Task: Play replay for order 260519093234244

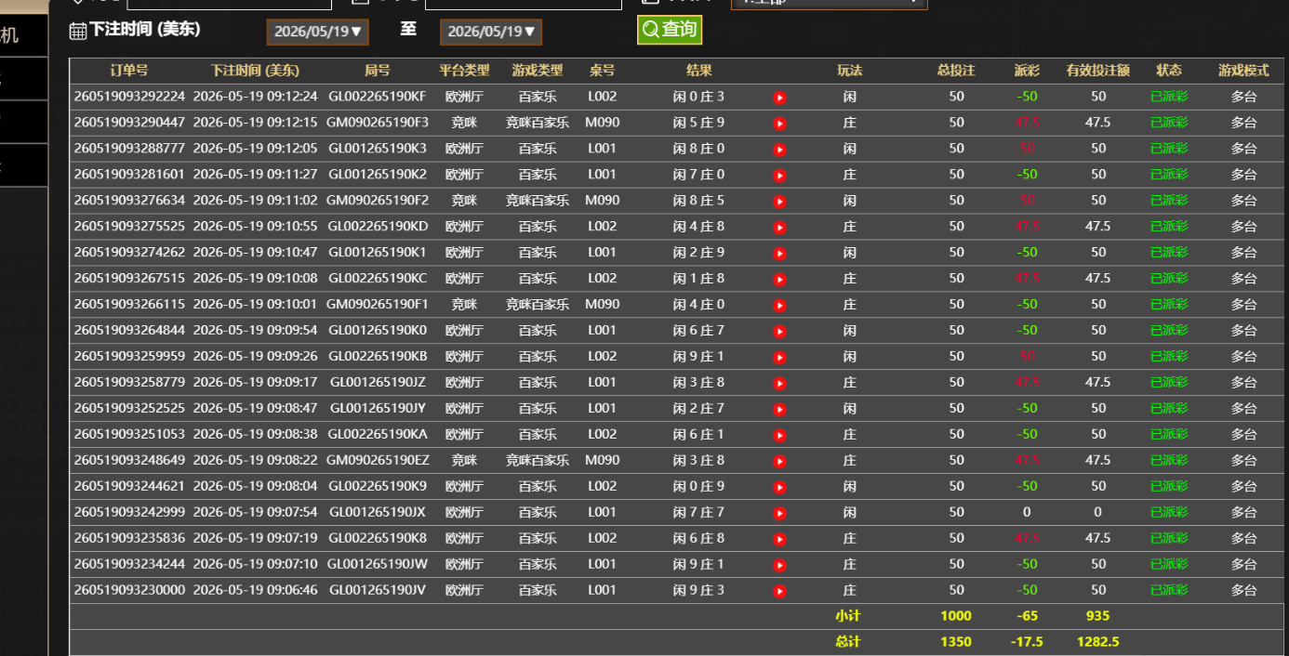Action: coord(779,566)
